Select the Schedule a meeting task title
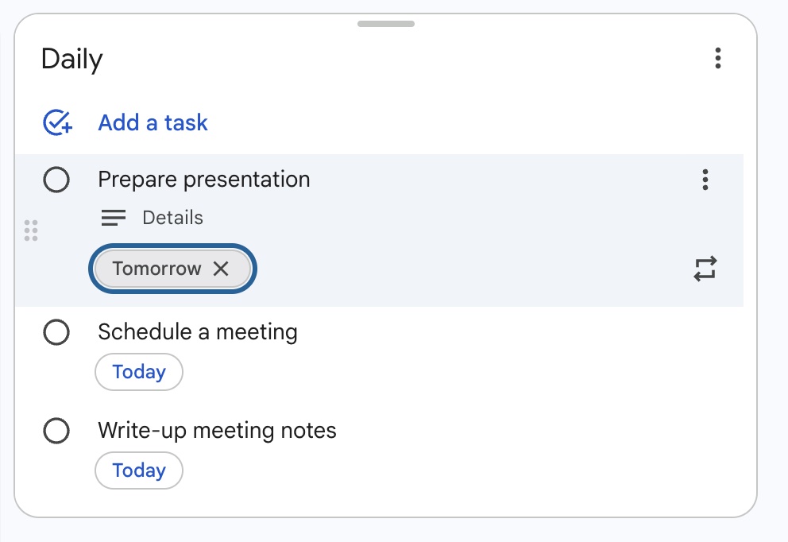Image resolution: width=788 pixels, height=542 pixels. (x=197, y=332)
